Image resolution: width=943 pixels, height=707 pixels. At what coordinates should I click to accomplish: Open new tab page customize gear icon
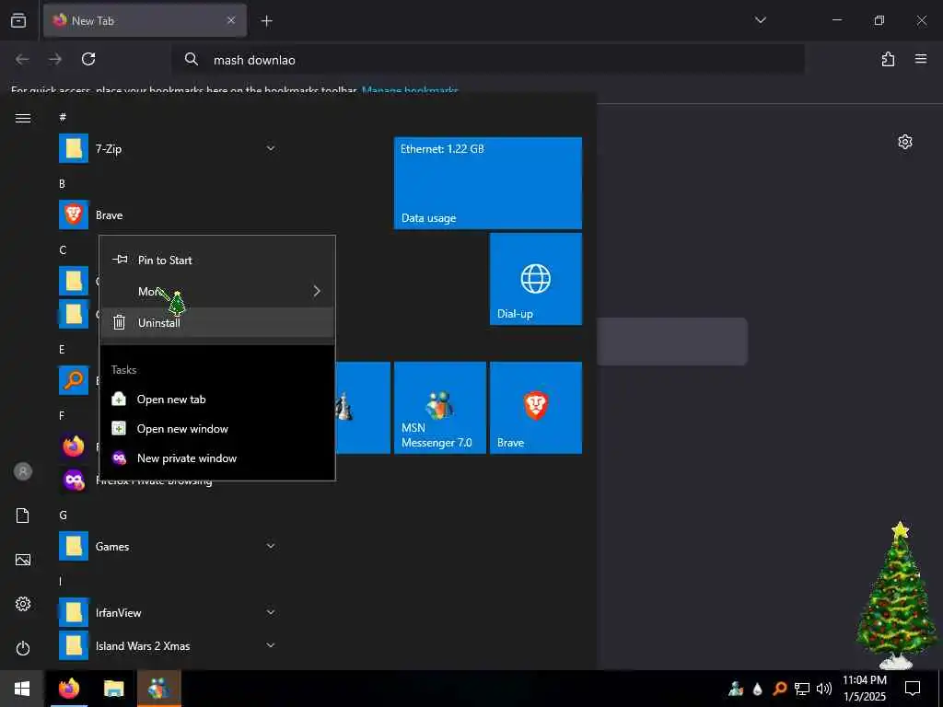coord(905,142)
